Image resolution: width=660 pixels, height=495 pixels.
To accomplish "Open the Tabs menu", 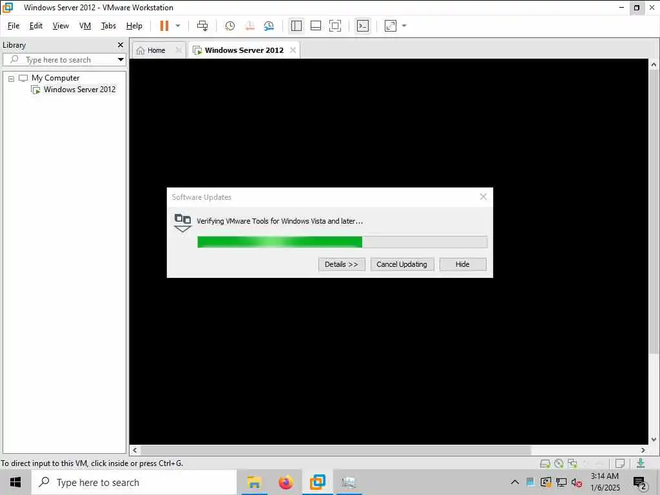I will (x=108, y=26).
